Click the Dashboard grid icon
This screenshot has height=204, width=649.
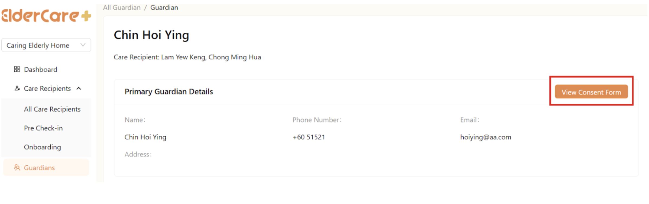pyautogui.click(x=17, y=69)
